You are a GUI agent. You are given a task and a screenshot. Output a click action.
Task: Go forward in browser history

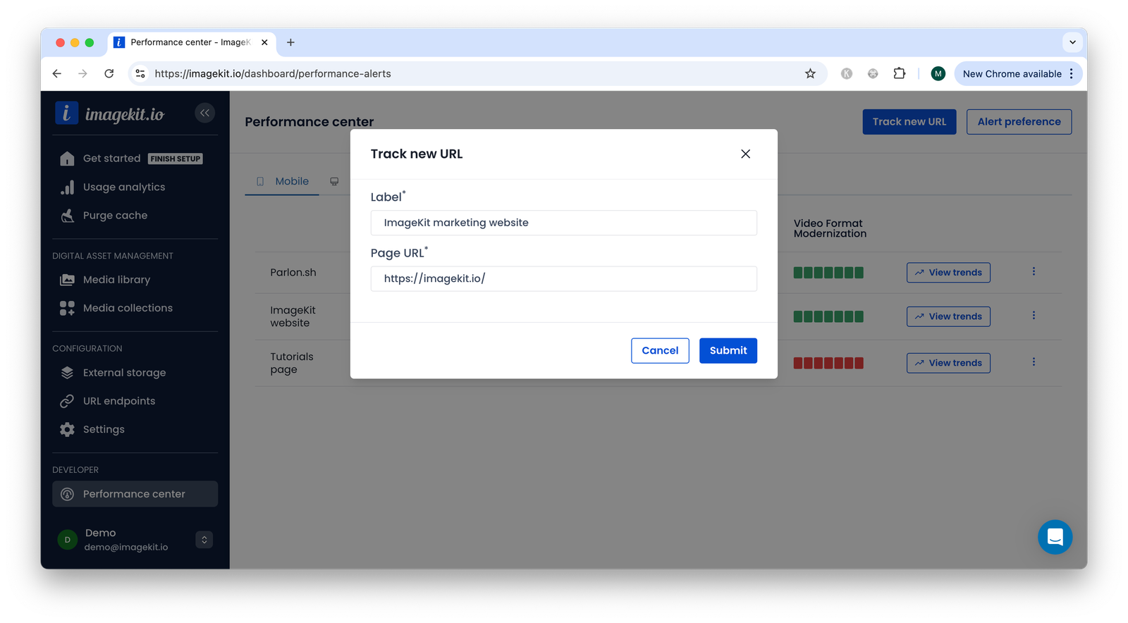coord(83,73)
